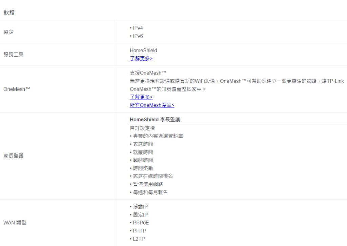The image size is (347, 246).
Task: Click the WAN 類型 row label
Action: 15,223
